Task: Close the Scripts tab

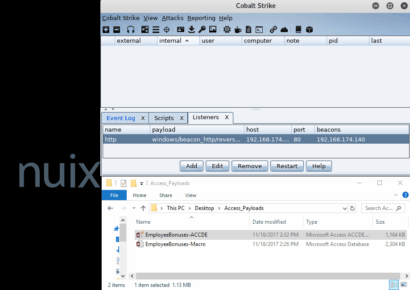Action: click(x=182, y=118)
